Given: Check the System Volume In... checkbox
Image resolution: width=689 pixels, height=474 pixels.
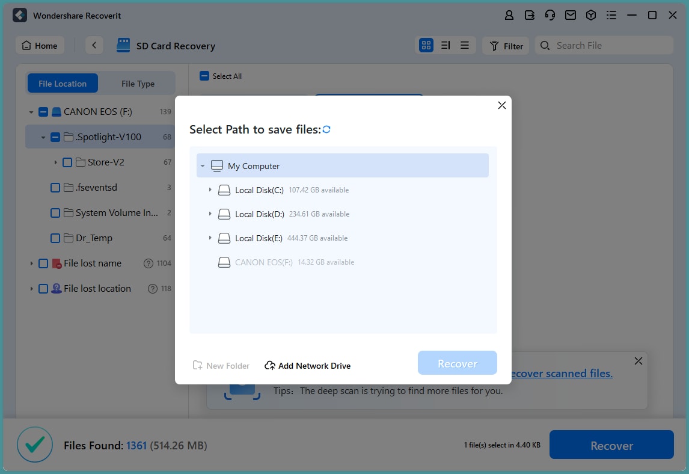Looking at the screenshot, I should 55,213.
